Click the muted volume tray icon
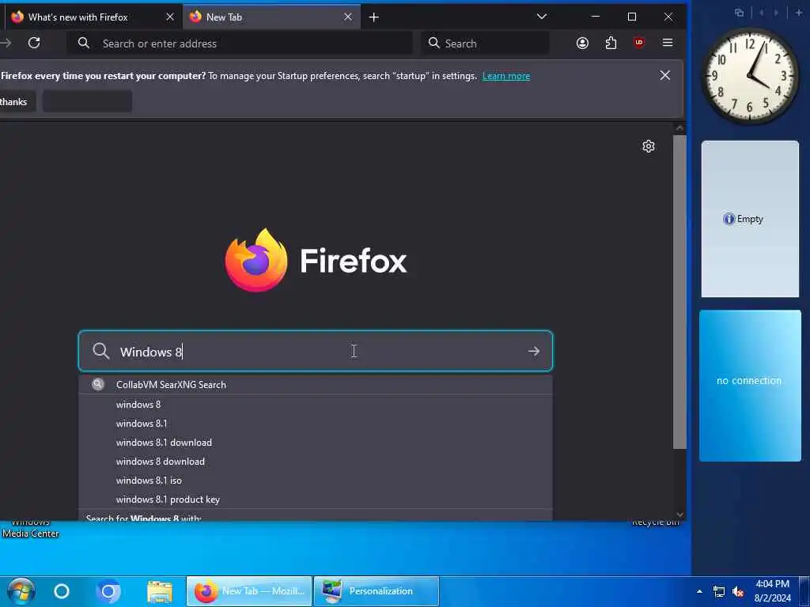Image resolution: width=810 pixels, height=607 pixels. pos(738,591)
